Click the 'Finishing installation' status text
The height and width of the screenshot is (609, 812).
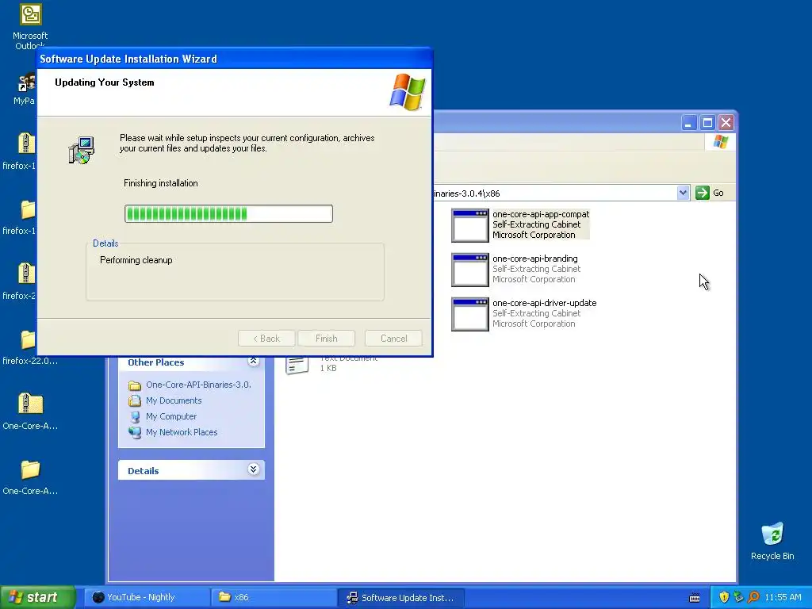[160, 183]
